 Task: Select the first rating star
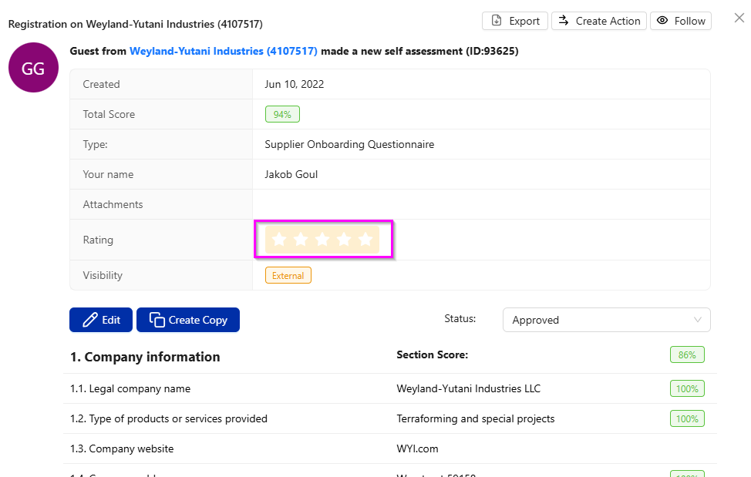pyautogui.click(x=279, y=239)
